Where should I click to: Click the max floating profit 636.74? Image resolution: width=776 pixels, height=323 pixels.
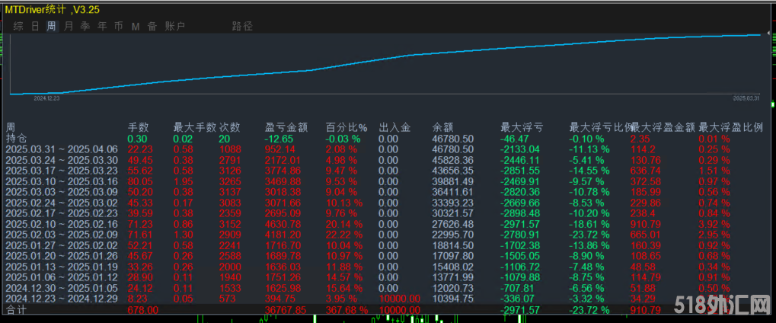tap(647, 172)
